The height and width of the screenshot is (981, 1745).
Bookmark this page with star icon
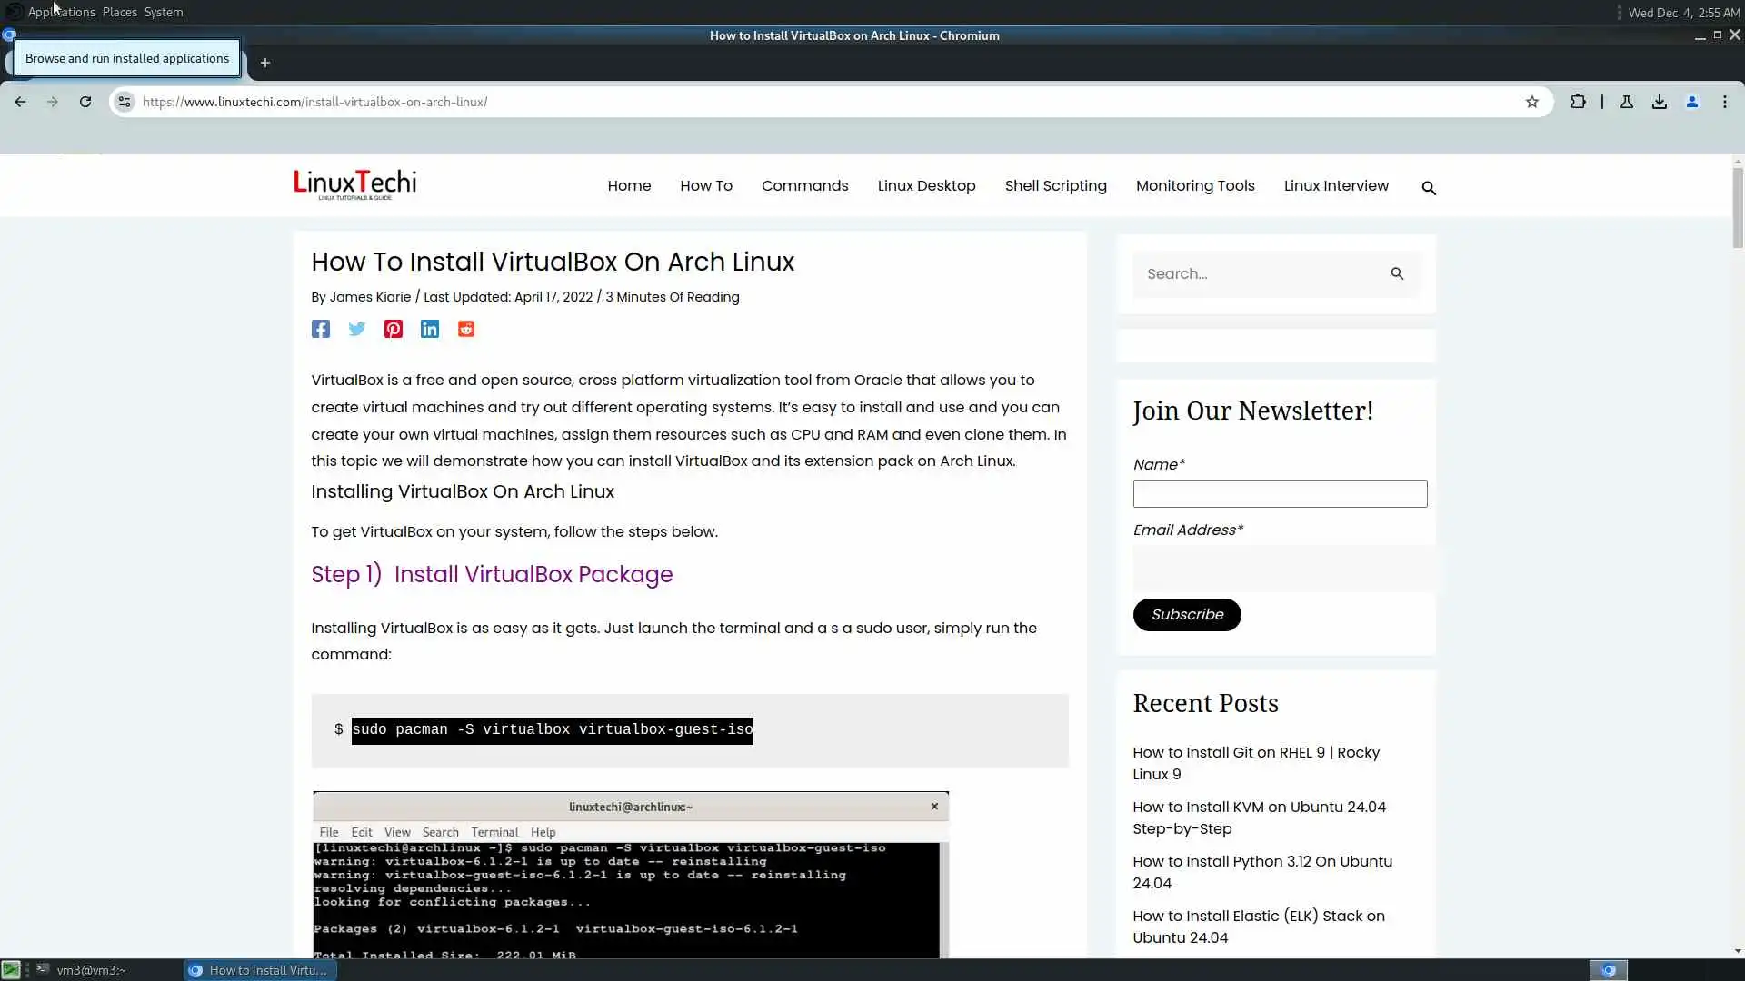point(1532,102)
